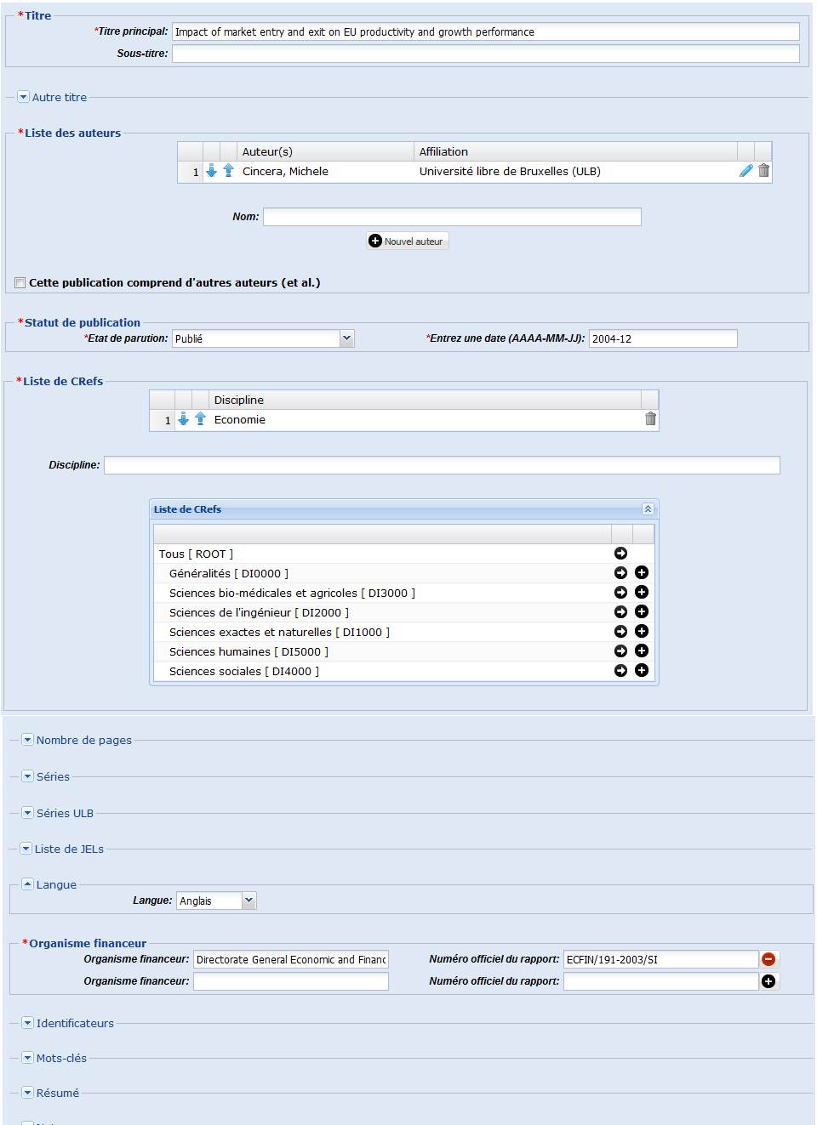Add Sciences de l'ingénieur with plus icon

(642, 612)
